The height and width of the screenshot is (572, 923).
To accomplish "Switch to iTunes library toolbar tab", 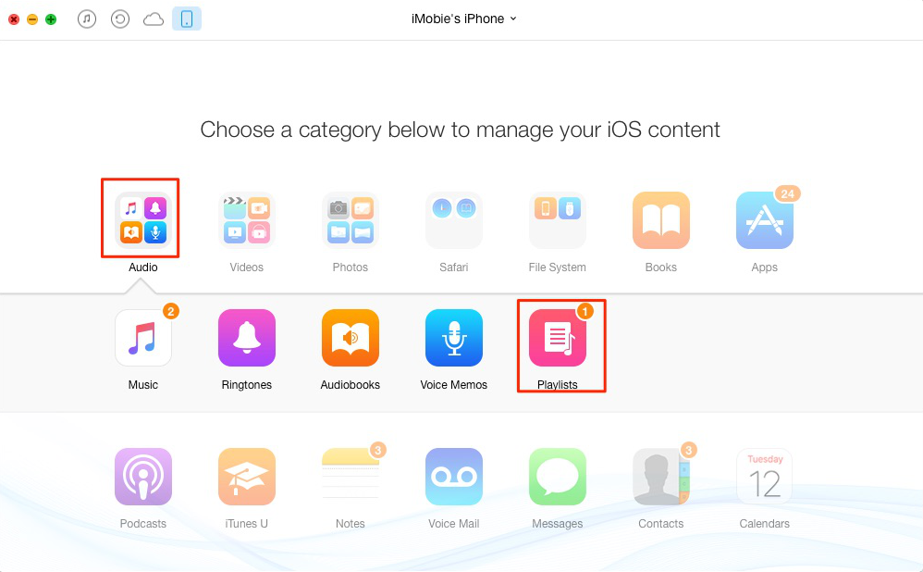I will (x=87, y=19).
